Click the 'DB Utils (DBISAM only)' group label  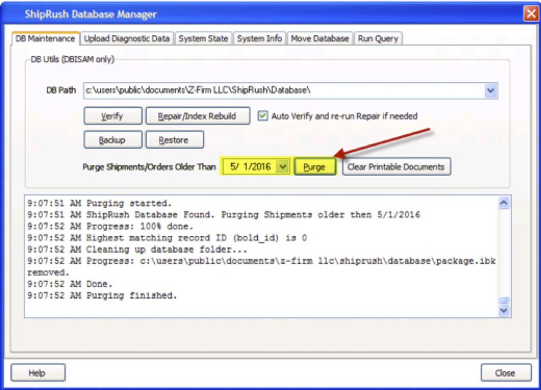(72, 59)
